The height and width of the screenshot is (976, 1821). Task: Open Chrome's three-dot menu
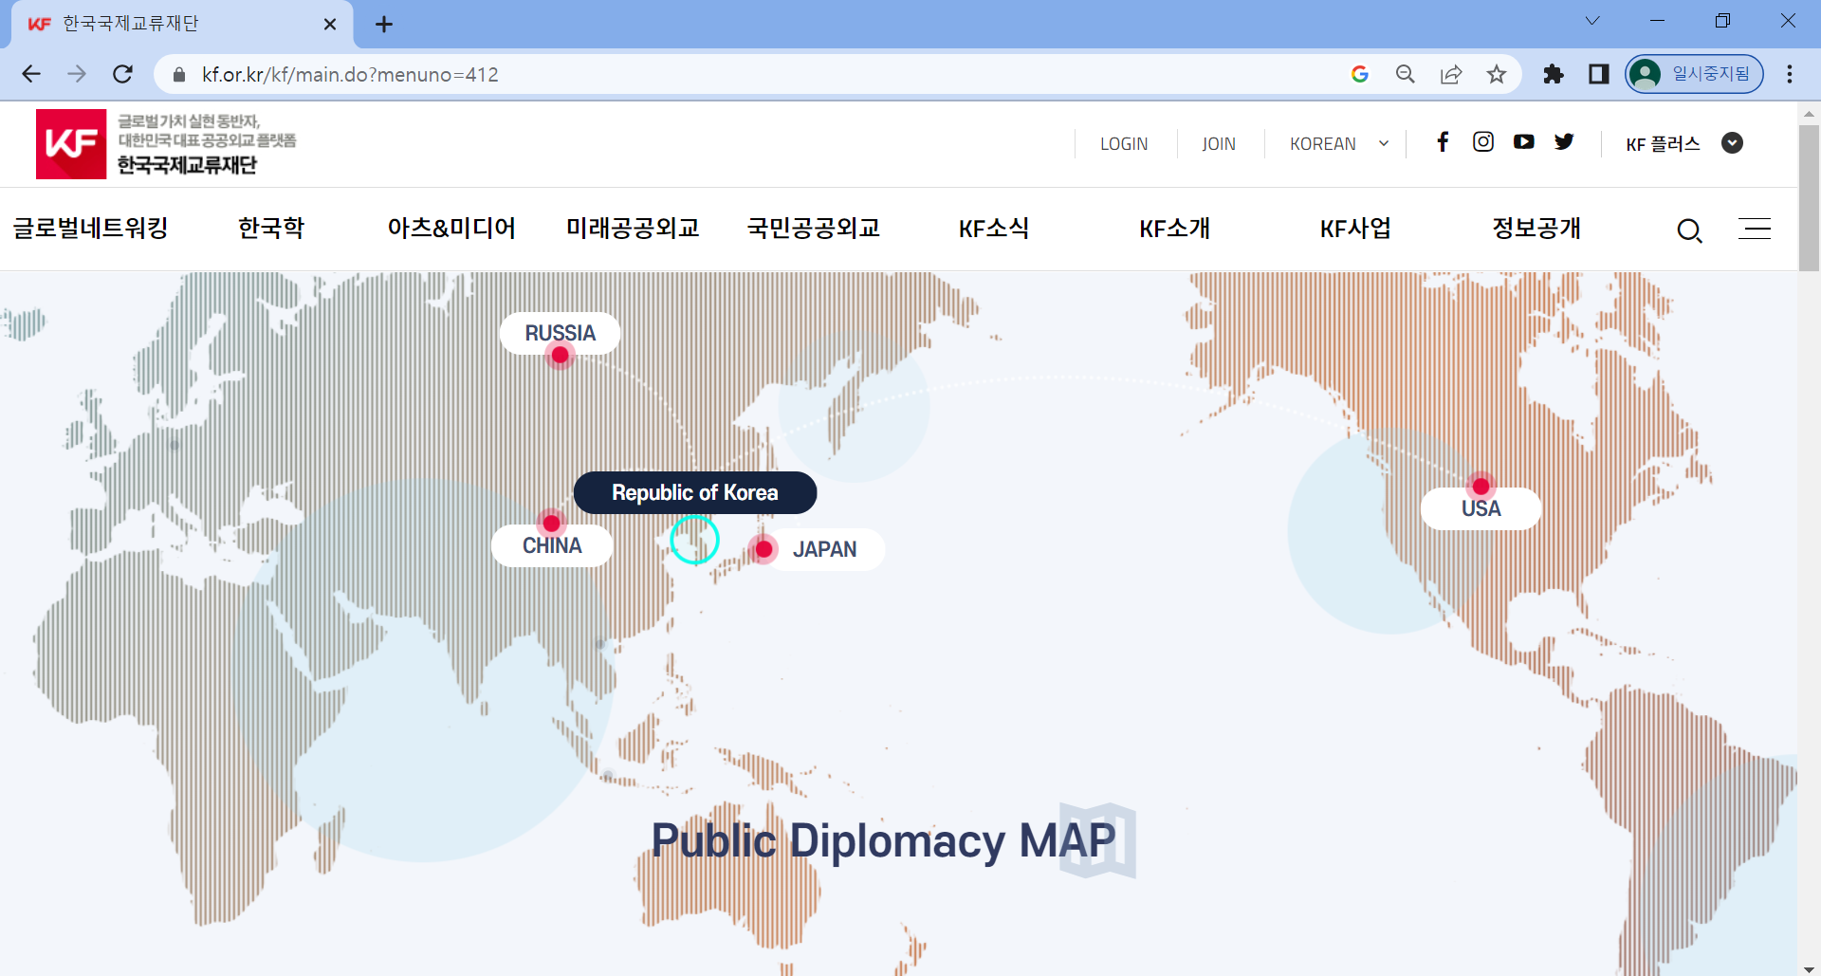click(1789, 74)
